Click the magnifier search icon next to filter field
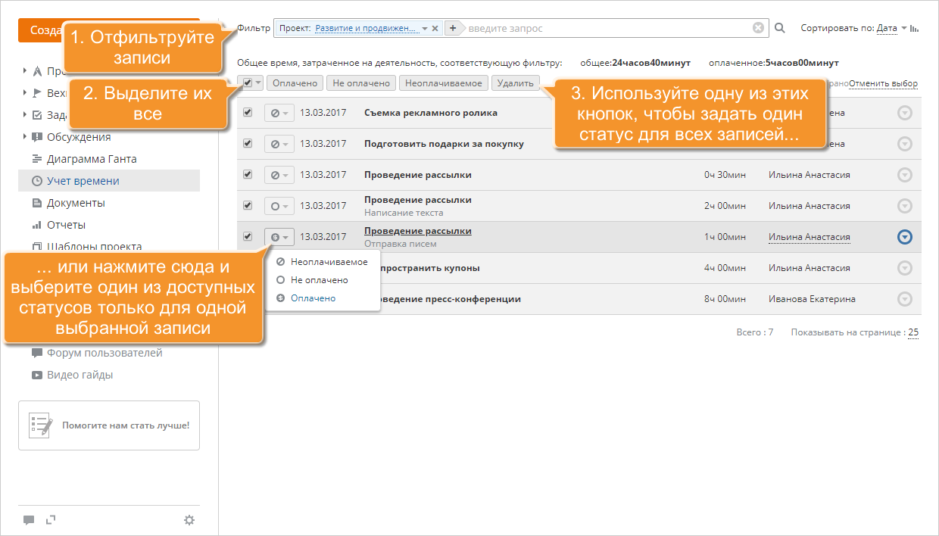This screenshot has height=536, width=939. tap(780, 28)
